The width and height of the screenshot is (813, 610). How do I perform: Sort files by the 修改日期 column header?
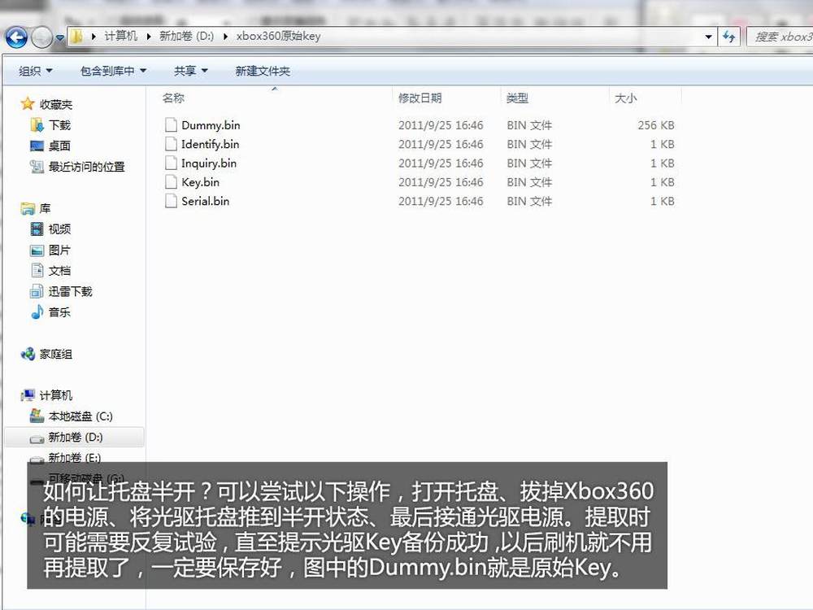(420, 98)
